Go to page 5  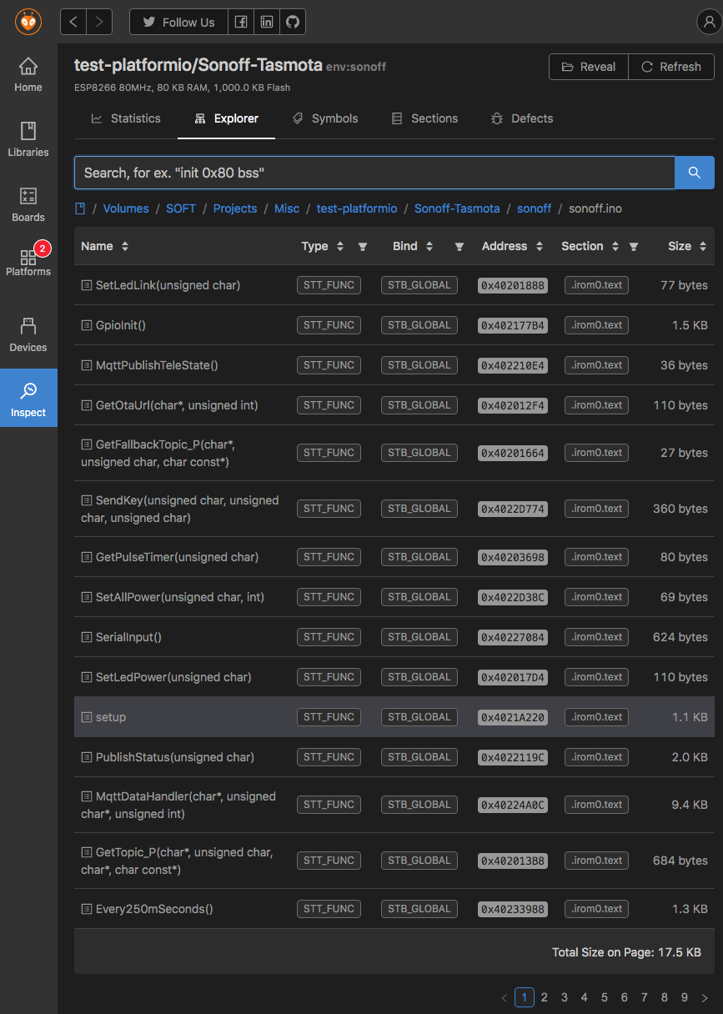(605, 997)
